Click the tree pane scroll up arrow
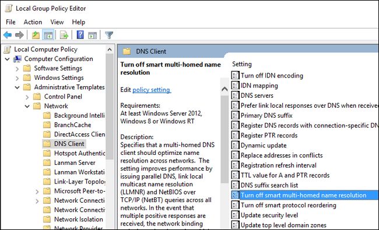This screenshot has width=379, height=230. pos(110,49)
